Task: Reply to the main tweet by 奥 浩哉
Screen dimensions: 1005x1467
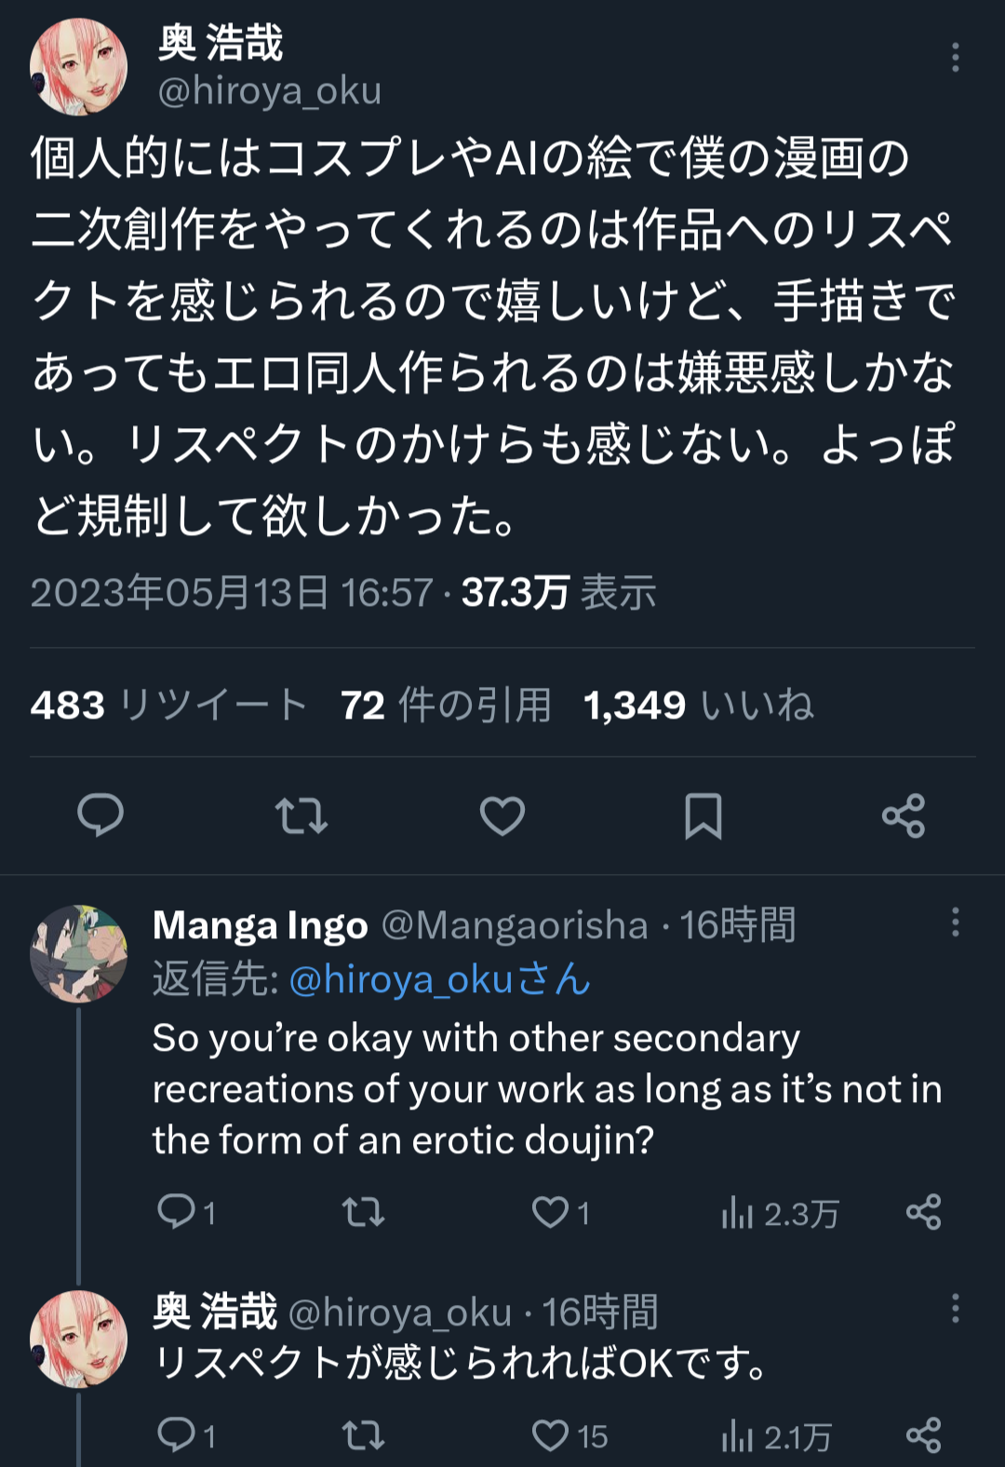Action: pos(100,815)
